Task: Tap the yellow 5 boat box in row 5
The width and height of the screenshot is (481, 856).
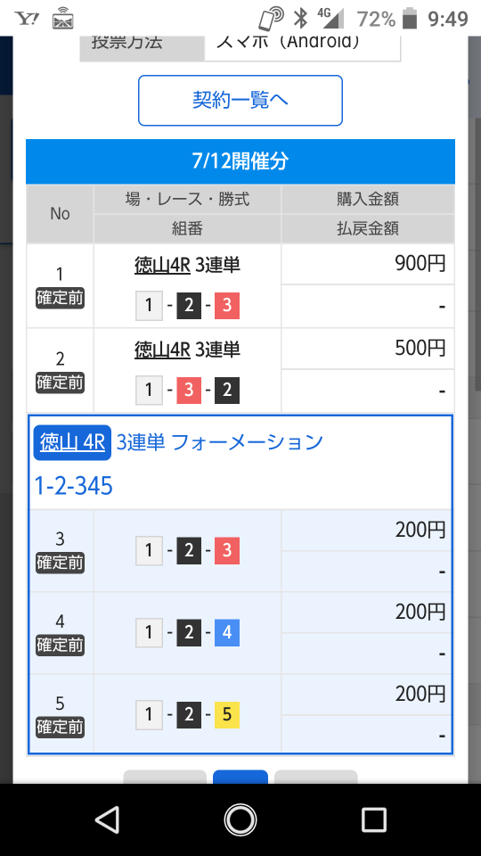Action: (x=227, y=714)
